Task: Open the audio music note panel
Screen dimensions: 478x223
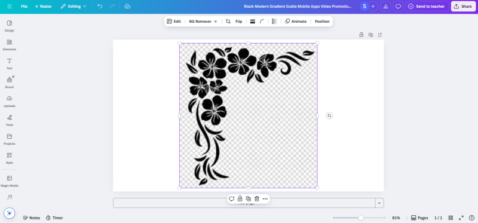Action: [10, 197]
